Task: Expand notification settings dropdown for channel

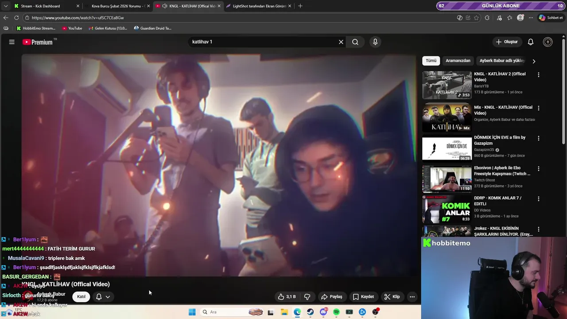Action: pyautogui.click(x=108, y=297)
